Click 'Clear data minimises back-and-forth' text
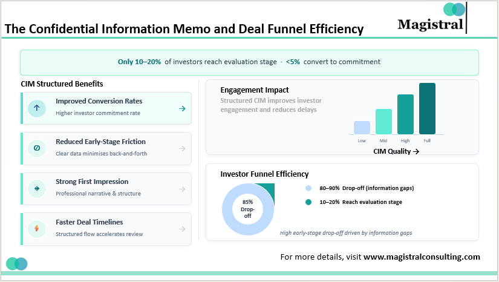The height and width of the screenshot is (282, 499). 101,154
